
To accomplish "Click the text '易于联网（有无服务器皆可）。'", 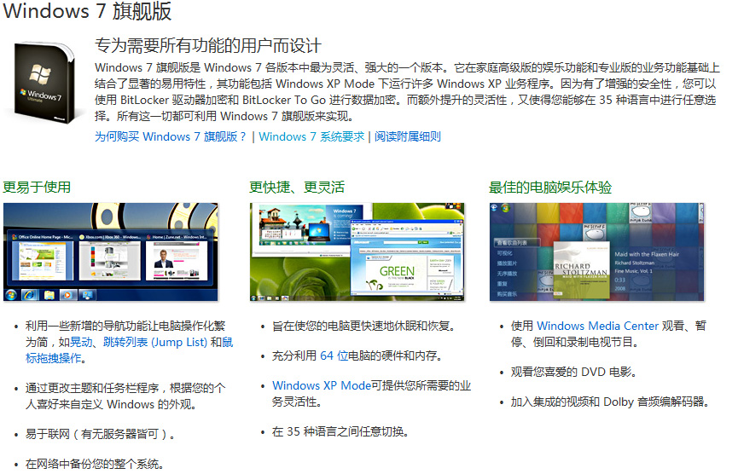I will 101,434.
